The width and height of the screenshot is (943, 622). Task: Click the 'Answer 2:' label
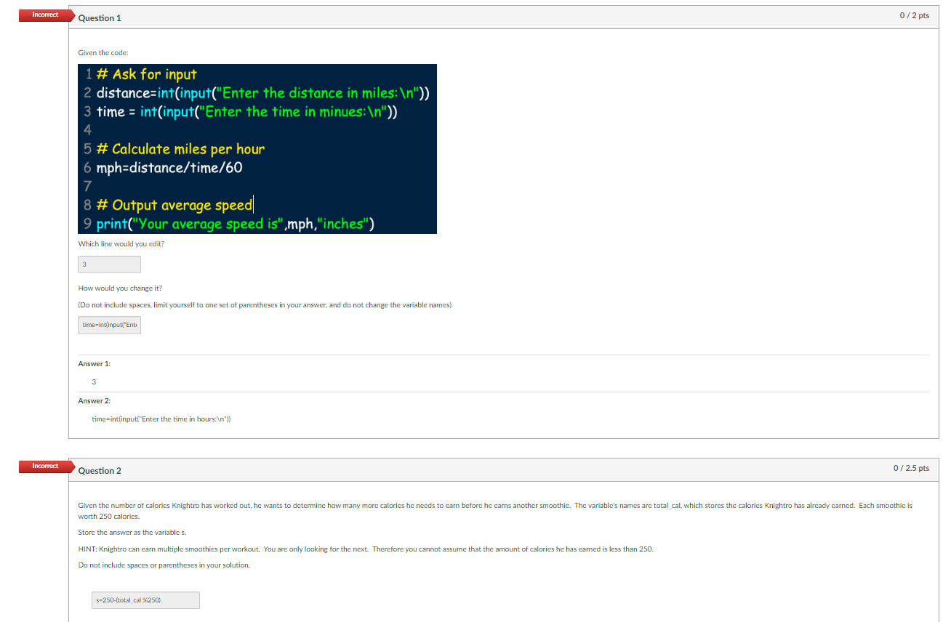pos(94,400)
